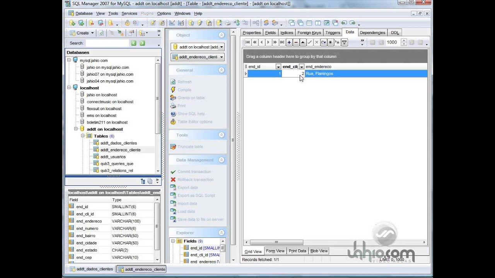Click the Execute Script lightning database icon
This screenshot has width=495, height=278.
[200, 23]
